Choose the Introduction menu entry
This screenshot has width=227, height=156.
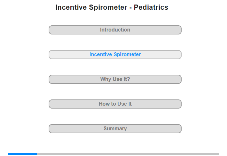pyautogui.click(x=115, y=30)
